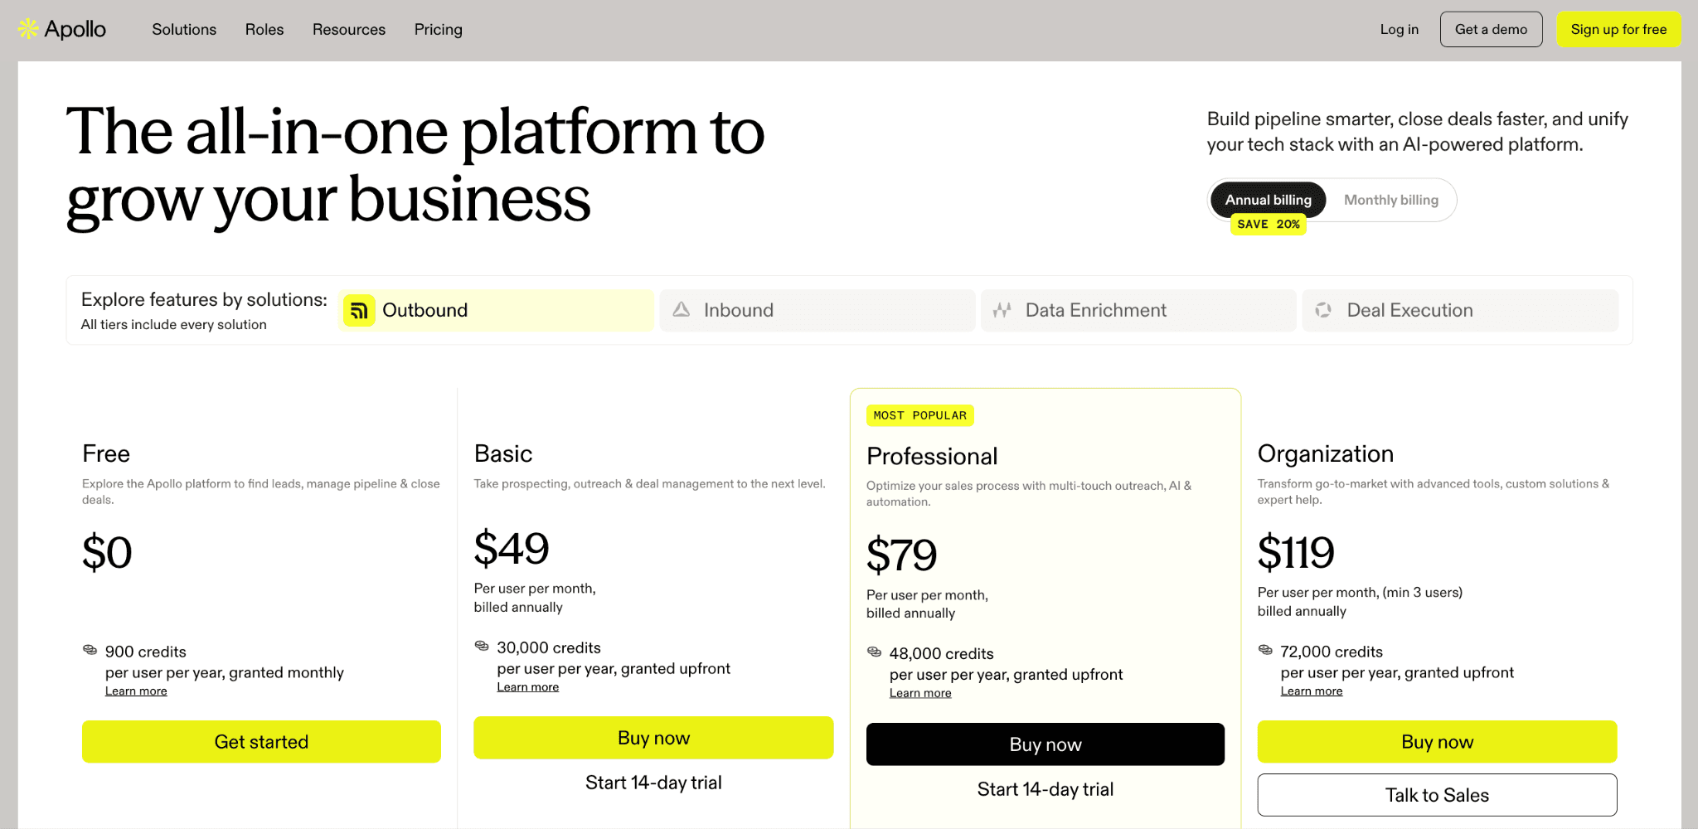Click Talk to Sales button
Image resolution: width=1698 pixels, height=829 pixels.
(x=1436, y=795)
